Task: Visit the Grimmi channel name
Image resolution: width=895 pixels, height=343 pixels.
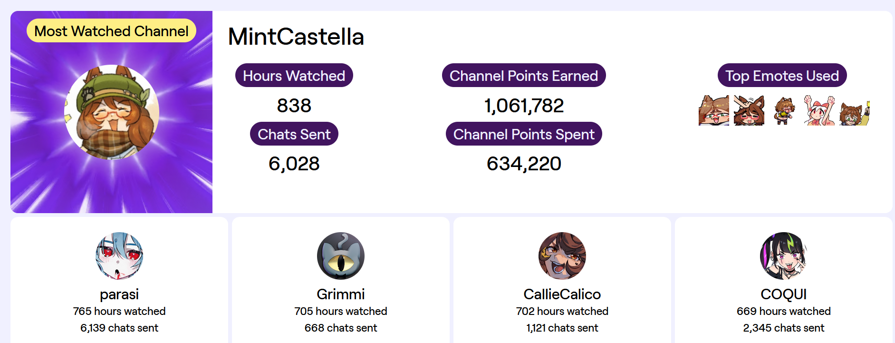Action: click(341, 294)
